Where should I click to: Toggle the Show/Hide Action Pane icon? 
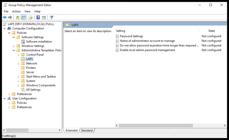[x=44, y=17]
